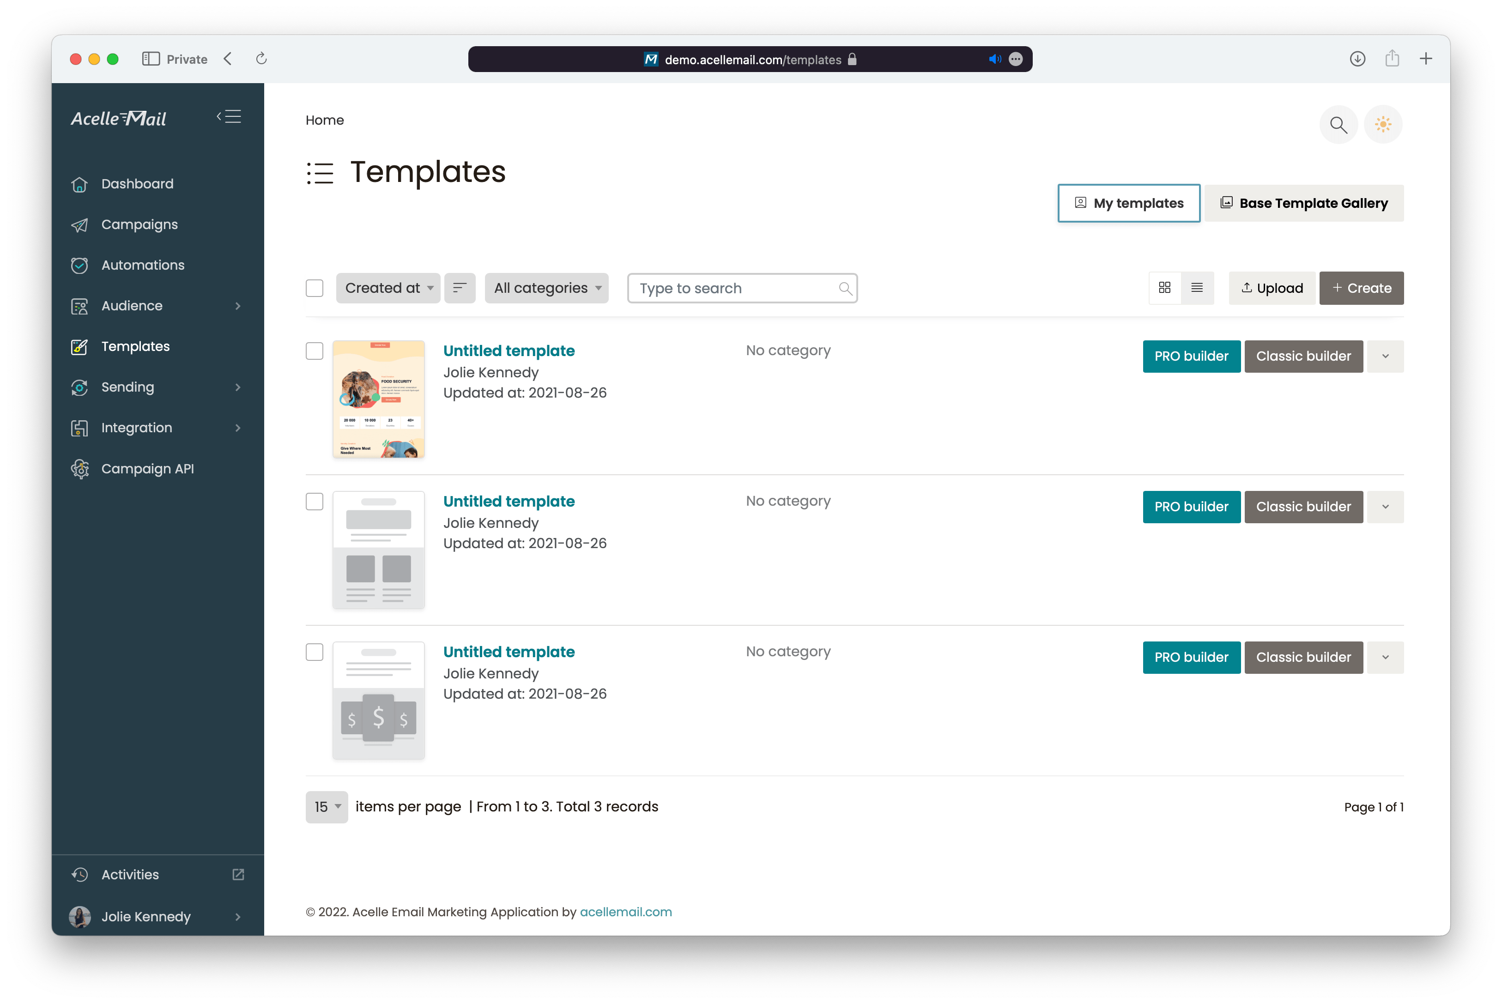
Task: Click the Sending sync icon
Action: pos(79,387)
